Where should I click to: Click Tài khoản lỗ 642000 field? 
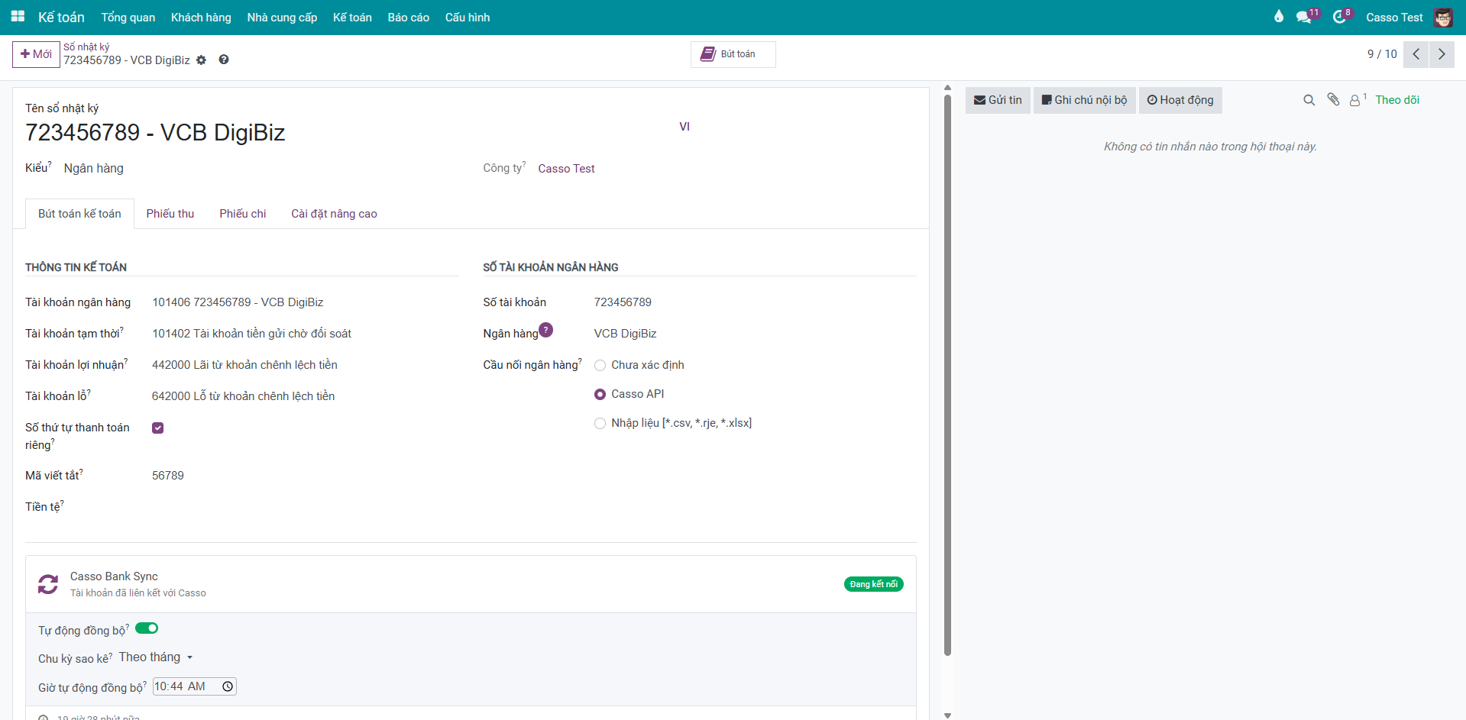243,396
